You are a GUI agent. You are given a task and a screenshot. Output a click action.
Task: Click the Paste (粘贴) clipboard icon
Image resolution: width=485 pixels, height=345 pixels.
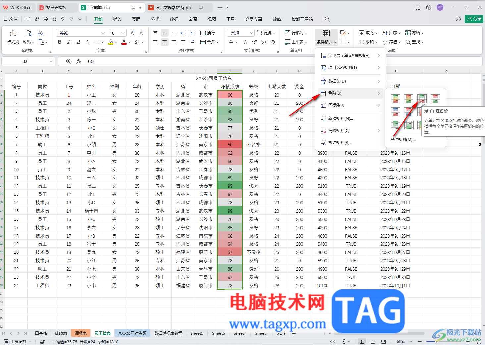pyautogui.click(x=28, y=33)
